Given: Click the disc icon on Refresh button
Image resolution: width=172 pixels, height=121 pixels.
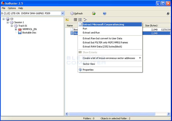Looking at the screenshot, I should 72,13.
